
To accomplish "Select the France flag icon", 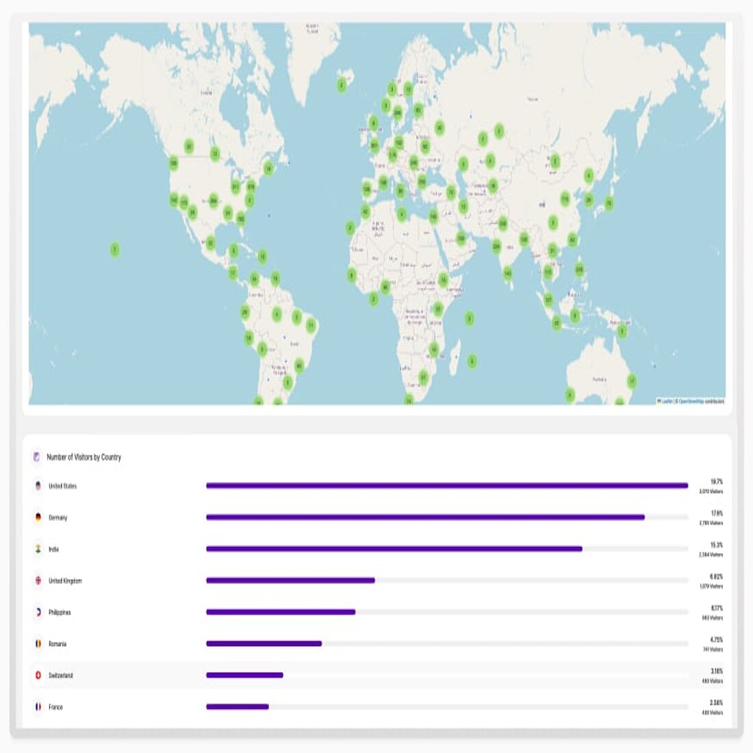I will (x=38, y=706).
